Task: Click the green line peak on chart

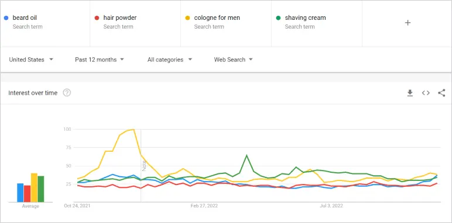Action: [246, 155]
